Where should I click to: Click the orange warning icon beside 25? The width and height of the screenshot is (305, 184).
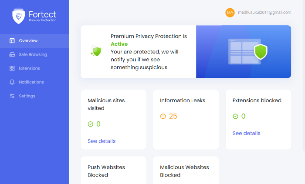(x=163, y=116)
